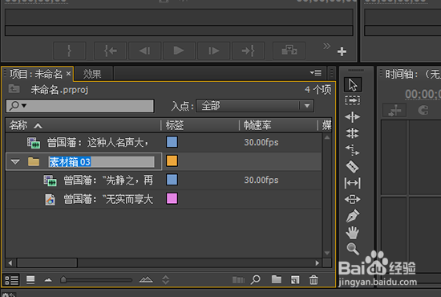Select the clip 曾国藩: "先静之, 再

coord(108,180)
